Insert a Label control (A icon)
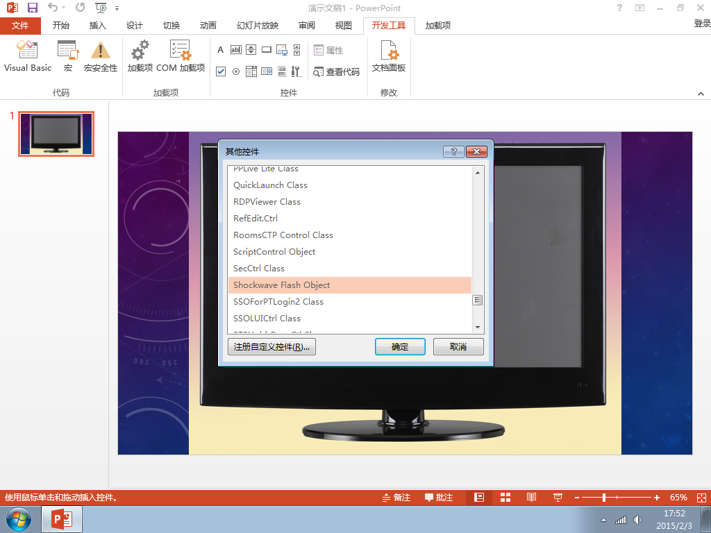The height and width of the screenshot is (533, 711). (x=220, y=50)
